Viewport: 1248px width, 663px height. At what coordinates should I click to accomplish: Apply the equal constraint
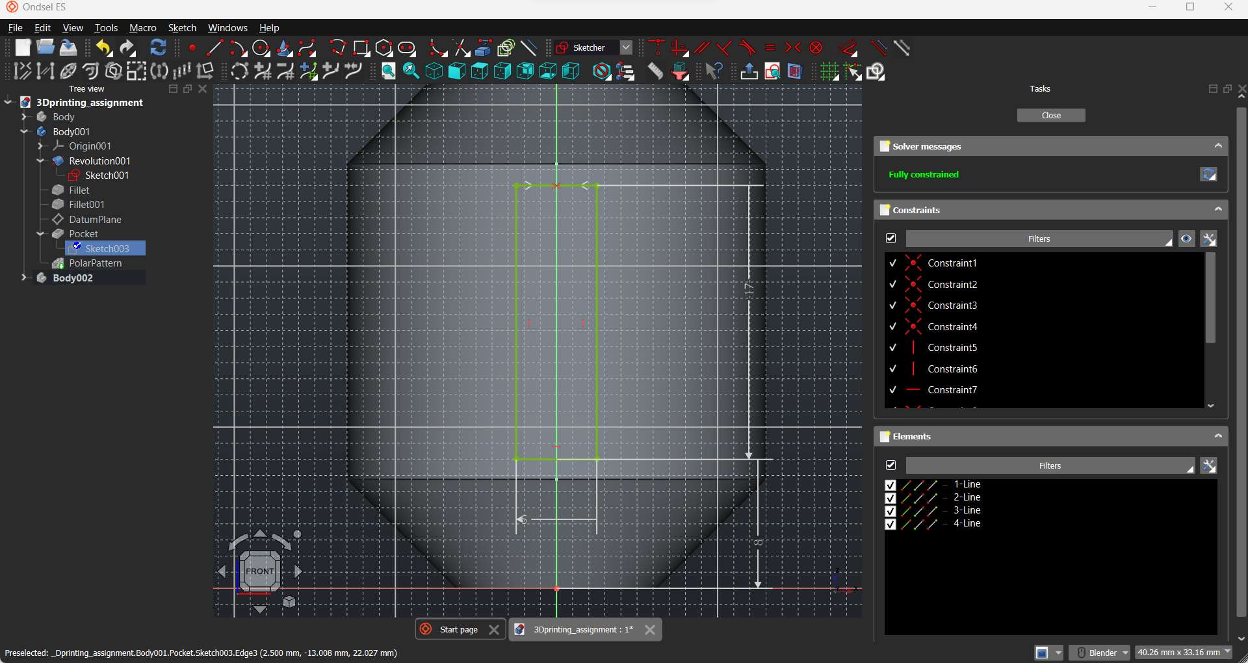[x=770, y=48]
